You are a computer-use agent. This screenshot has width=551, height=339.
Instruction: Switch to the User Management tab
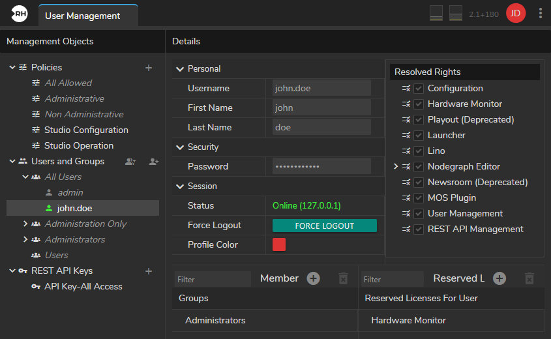pyautogui.click(x=87, y=16)
